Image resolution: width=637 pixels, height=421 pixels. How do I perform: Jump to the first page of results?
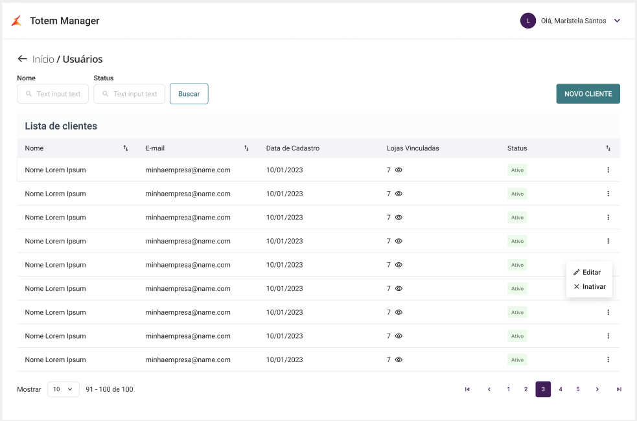click(x=467, y=389)
